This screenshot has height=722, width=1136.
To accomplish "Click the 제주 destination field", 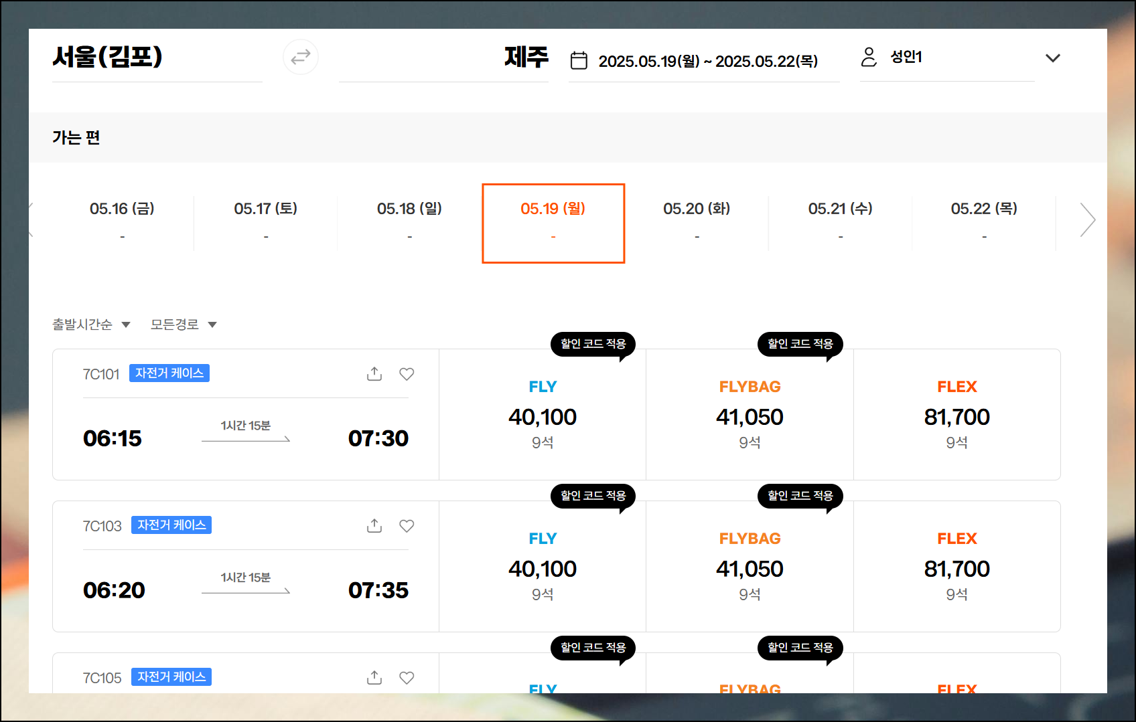I will click(443, 57).
